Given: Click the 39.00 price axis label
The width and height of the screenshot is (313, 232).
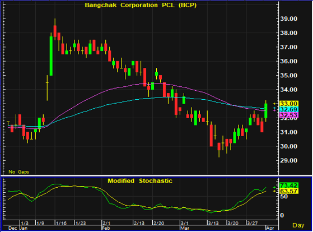Looking at the screenshot, I should (289, 19).
